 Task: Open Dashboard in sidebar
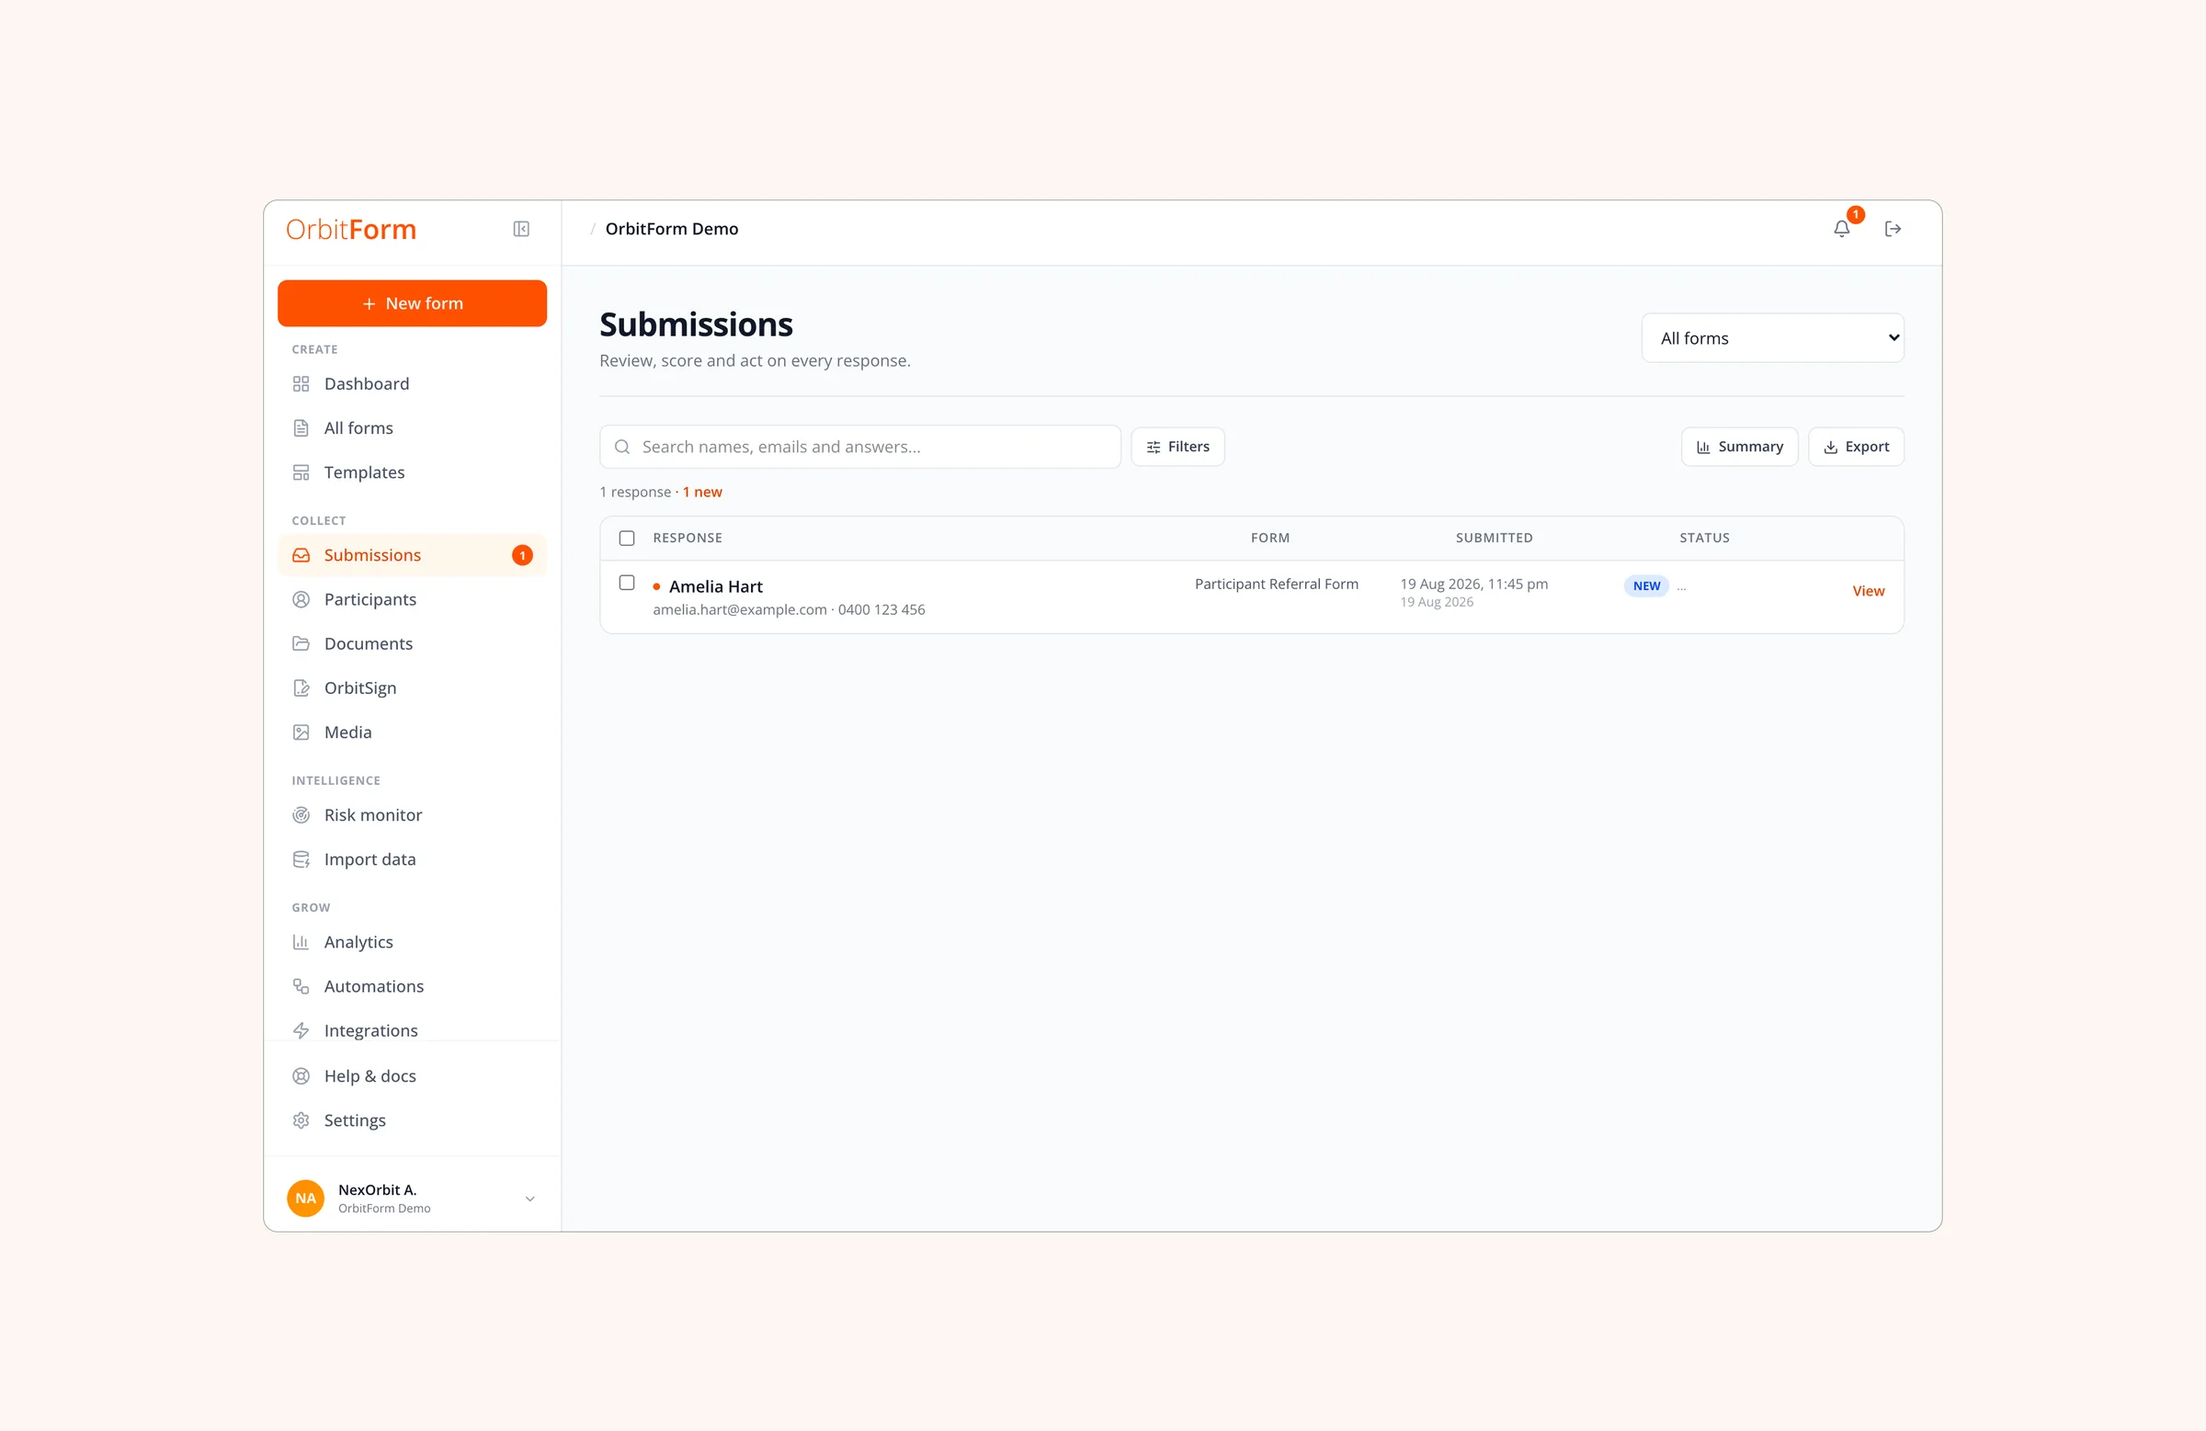tap(413, 383)
